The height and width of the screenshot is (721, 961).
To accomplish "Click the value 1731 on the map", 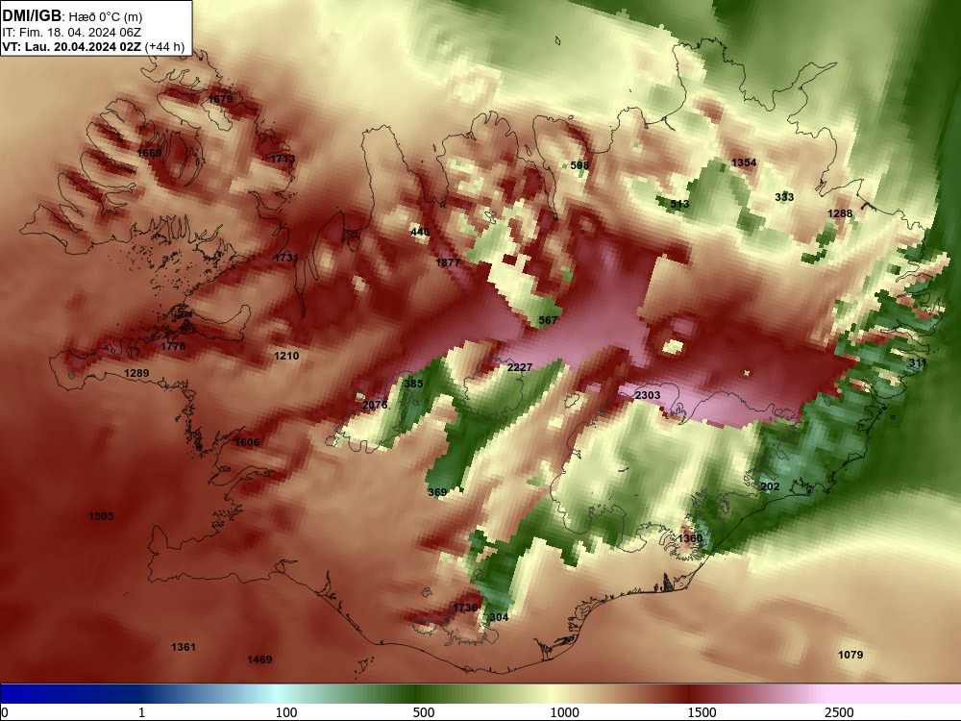I will tap(286, 258).
